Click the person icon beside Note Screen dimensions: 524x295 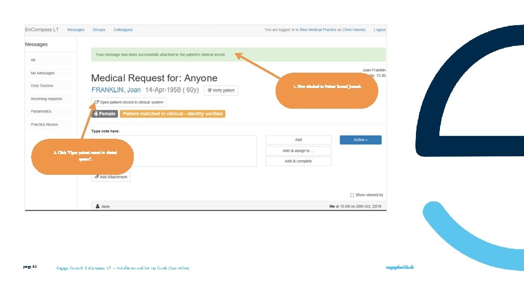point(98,206)
